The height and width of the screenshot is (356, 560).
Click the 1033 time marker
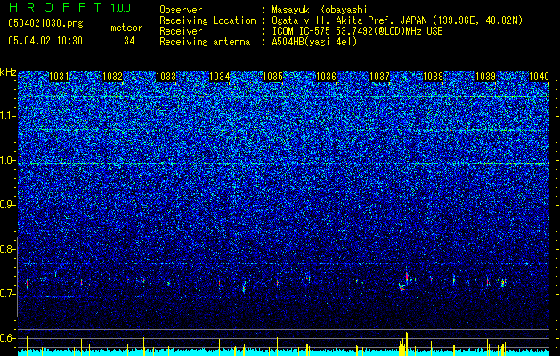coord(166,77)
